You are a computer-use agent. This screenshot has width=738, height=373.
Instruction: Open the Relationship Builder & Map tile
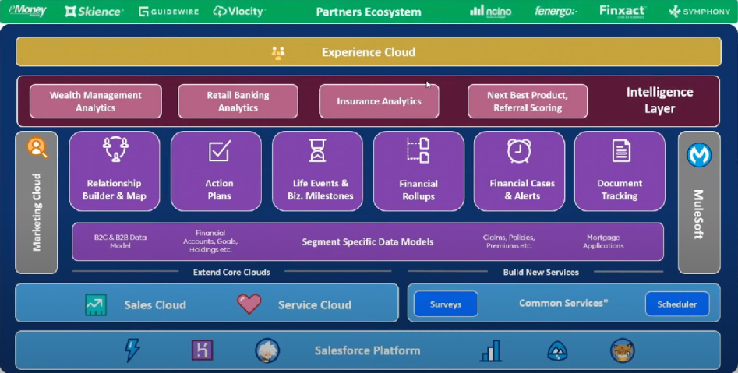(115, 171)
